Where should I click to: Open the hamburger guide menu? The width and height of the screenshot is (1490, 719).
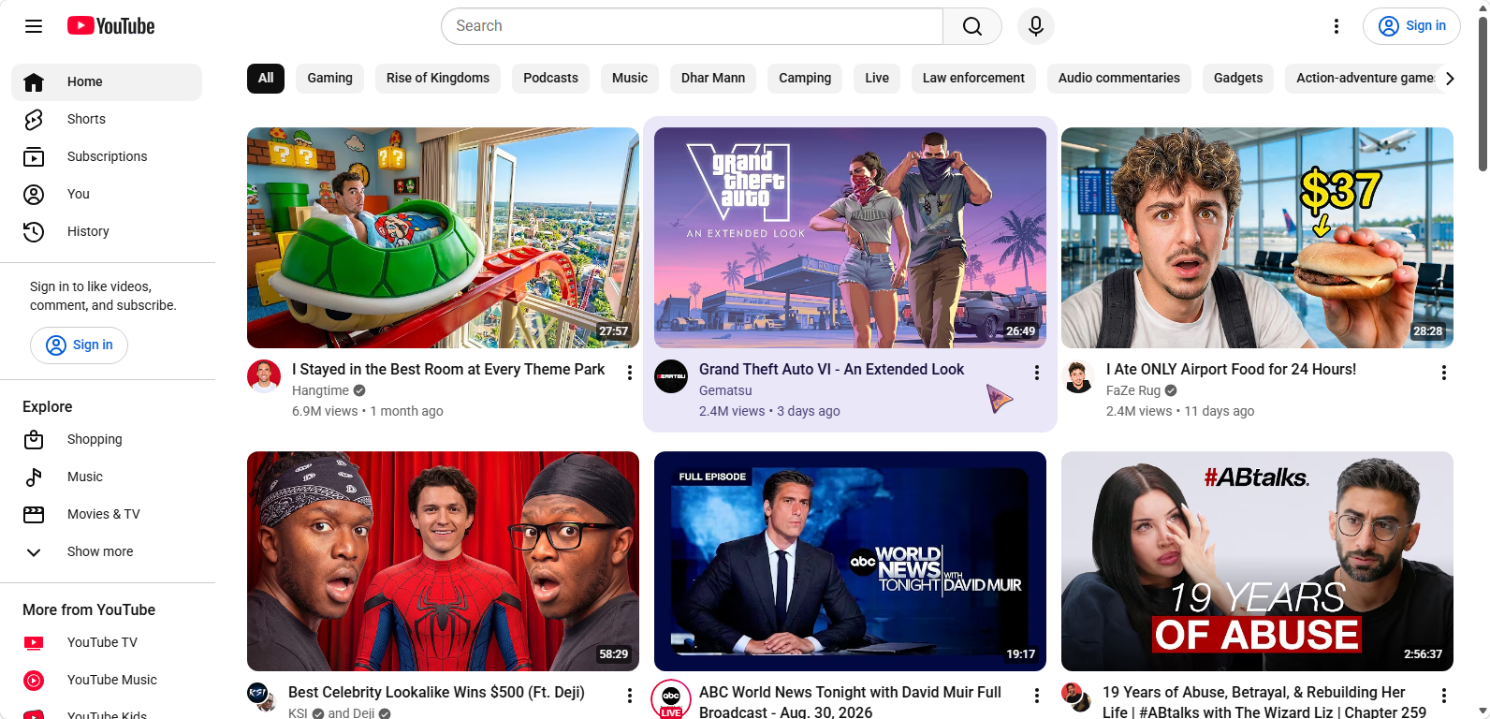coord(34,26)
